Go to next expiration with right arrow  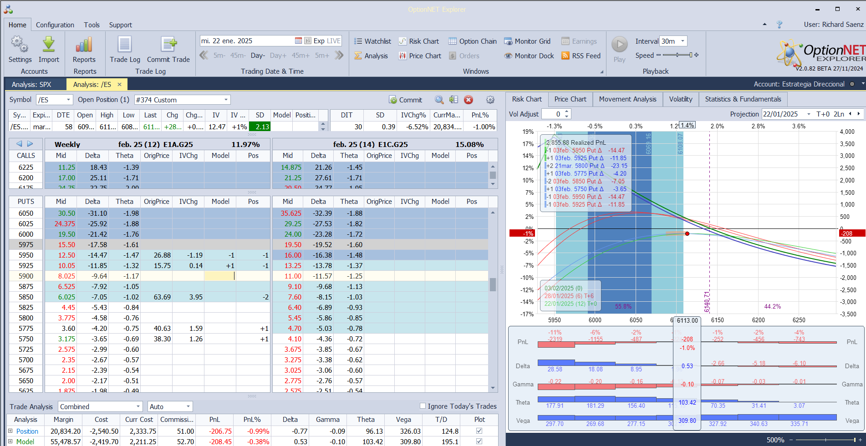(30, 144)
